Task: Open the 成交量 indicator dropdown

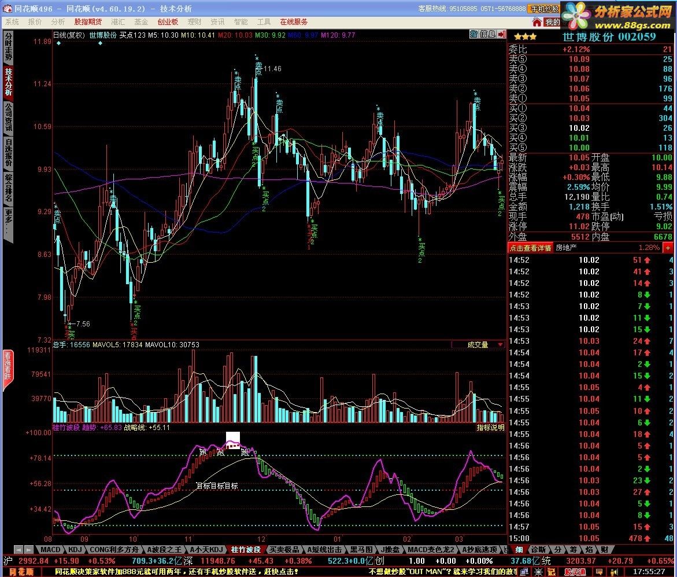Action: coord(478,344)
